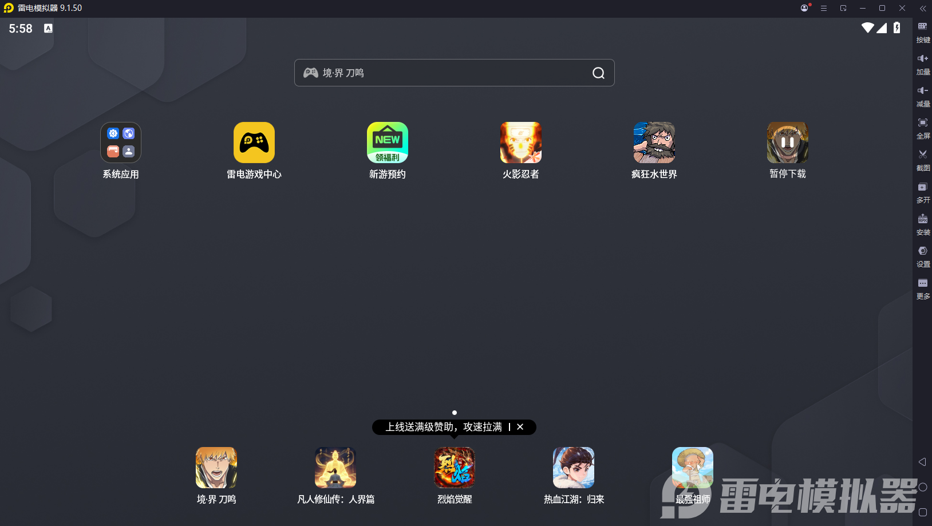Open the hamburger menu in the title bar
Screen dimensions: 932x526
(x=824, y=8)
